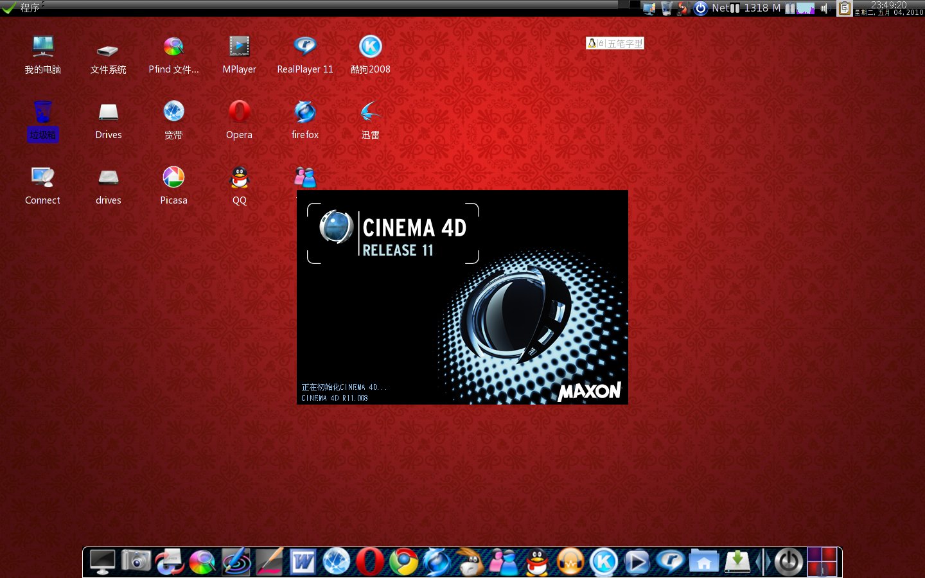Open the two-people messenger desktop icon
Image resolution: width=925 pixels, height=578 pixels.
tap(305, 177)
